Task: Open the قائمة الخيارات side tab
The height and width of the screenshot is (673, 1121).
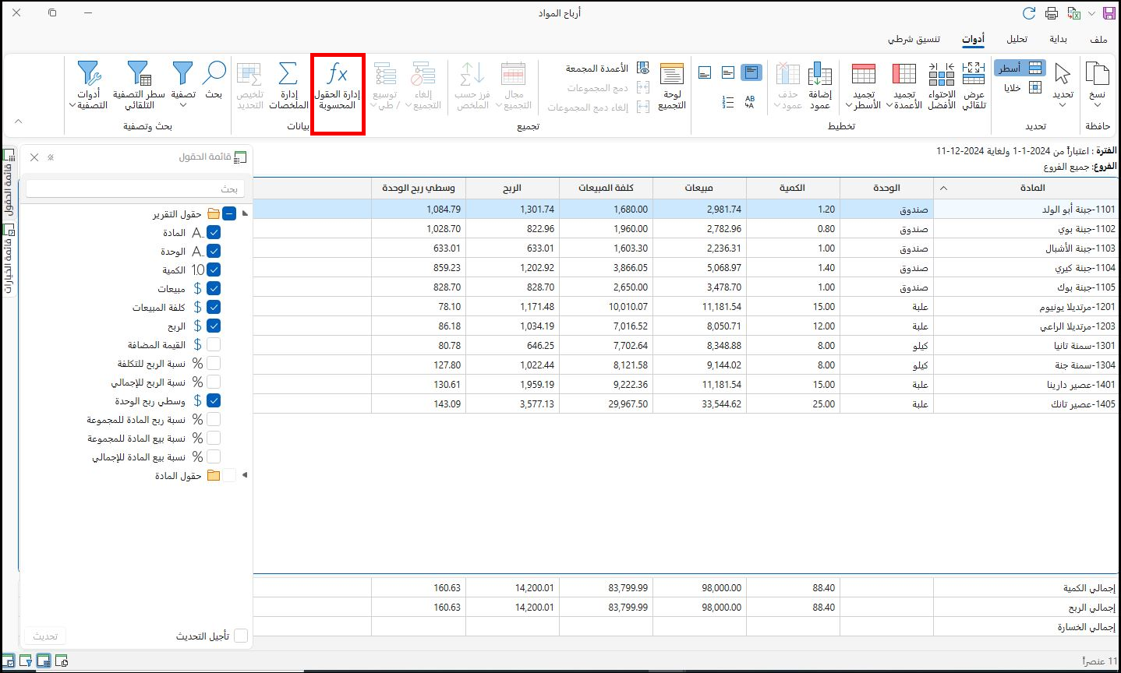Action: pyautogui.click(x=9, y=259)
